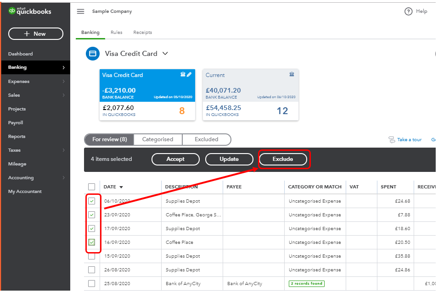The width and height of the screenshot is (438, 292).
Task: Click Uncategorised Expense in the 06/10/2020 row
Action: [x=315, y=201]
